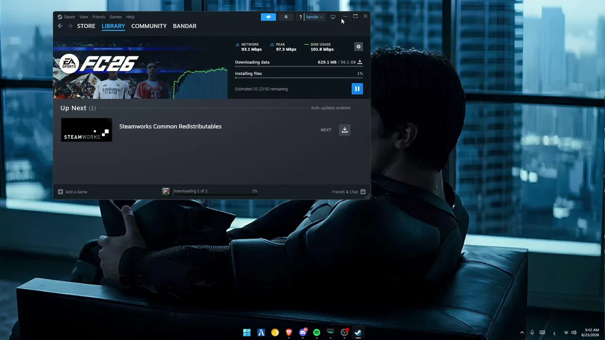Click the download icon beside 56.1 GB
The image size is (605, 340).
(360, 62)
